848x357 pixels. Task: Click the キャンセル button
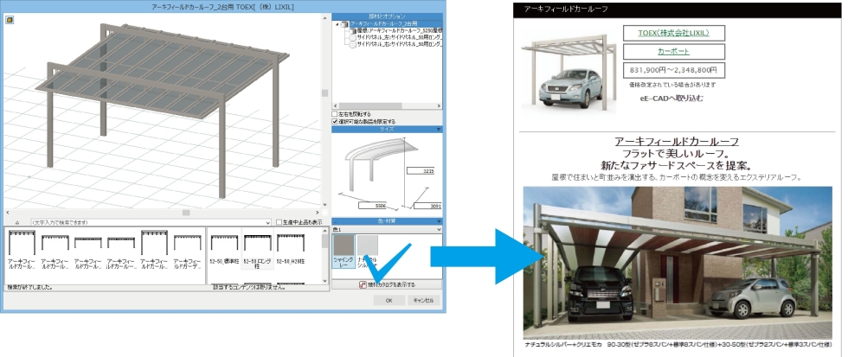click(422, 300)
